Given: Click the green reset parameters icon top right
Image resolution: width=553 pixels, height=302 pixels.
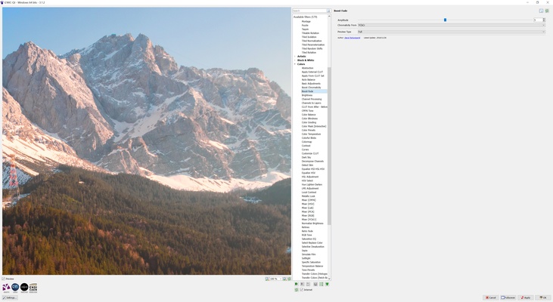Looking at the screenshot, I should click(547, 11).
